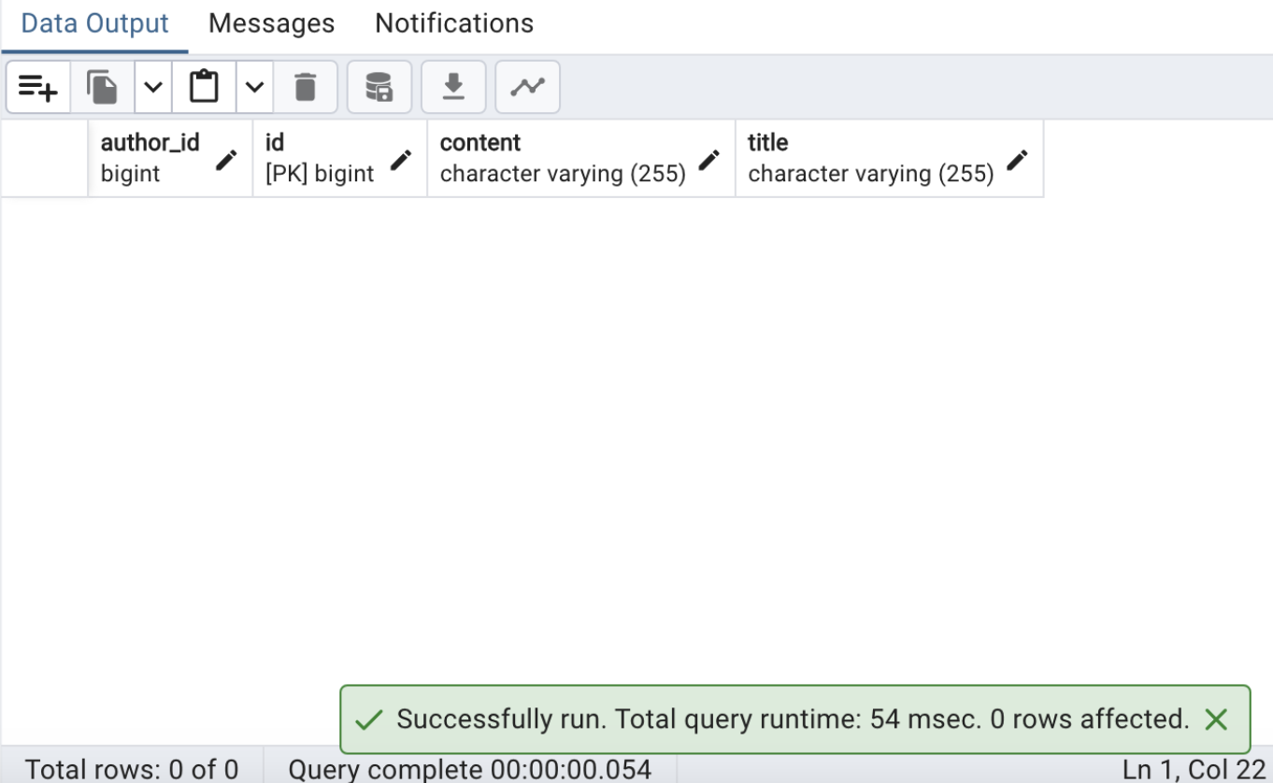Switch to the Messages tab
This screenshot has height=783, width=1273.
(x=271, y=23)
